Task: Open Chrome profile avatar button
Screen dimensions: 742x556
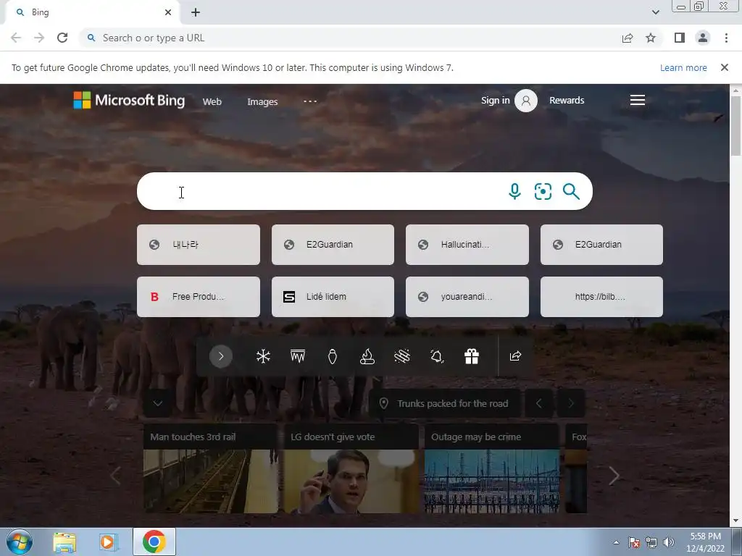Action: [703, 38]
